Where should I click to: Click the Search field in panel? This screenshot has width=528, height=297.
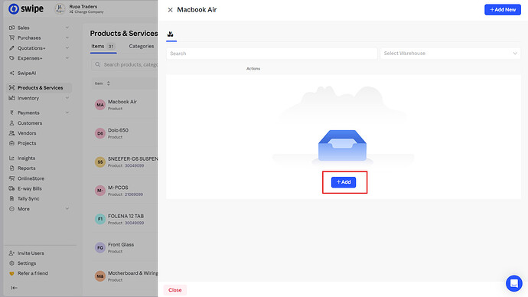[x=272, y=54]
